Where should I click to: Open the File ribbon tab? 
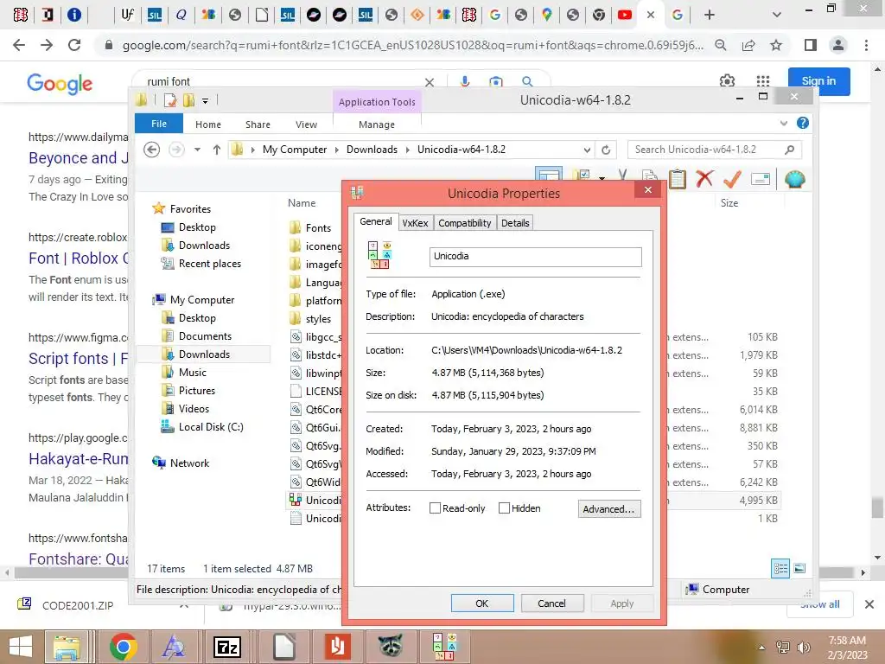coord(159,124)
